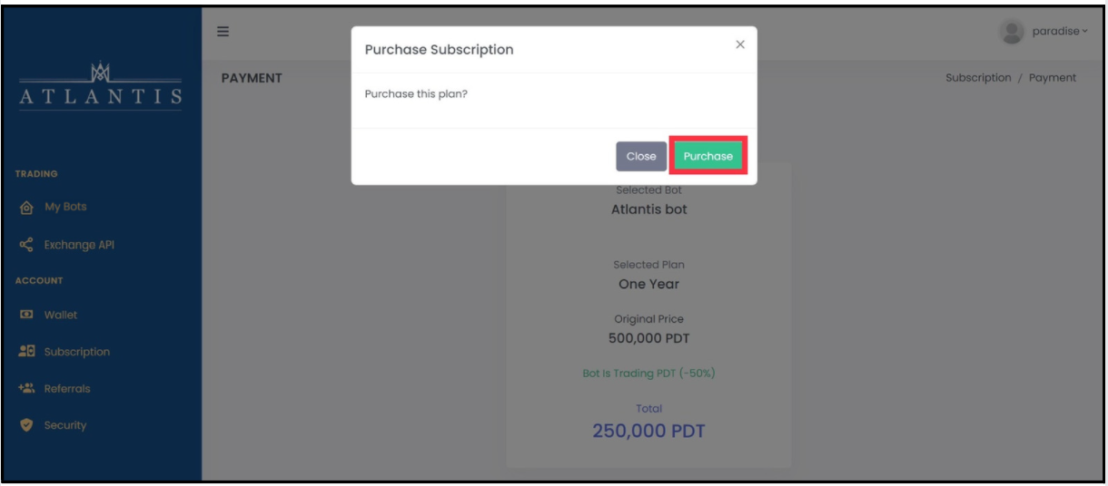Close the Purchase Subscription dialog with X

740,44
